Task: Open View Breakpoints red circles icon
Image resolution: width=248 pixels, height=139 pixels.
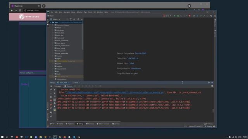Action: pos(51,105)
